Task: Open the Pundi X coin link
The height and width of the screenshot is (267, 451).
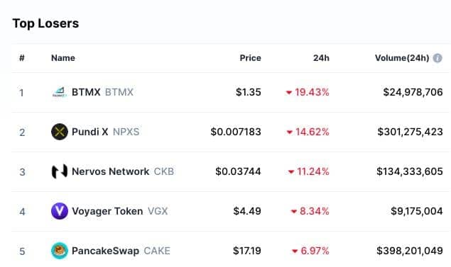Action: tap(90, 132)
